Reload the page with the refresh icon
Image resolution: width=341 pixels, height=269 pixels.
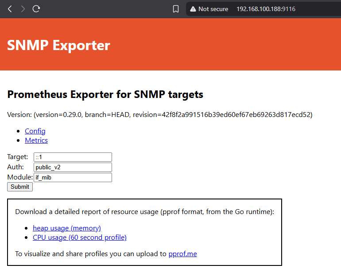[36, 9]
